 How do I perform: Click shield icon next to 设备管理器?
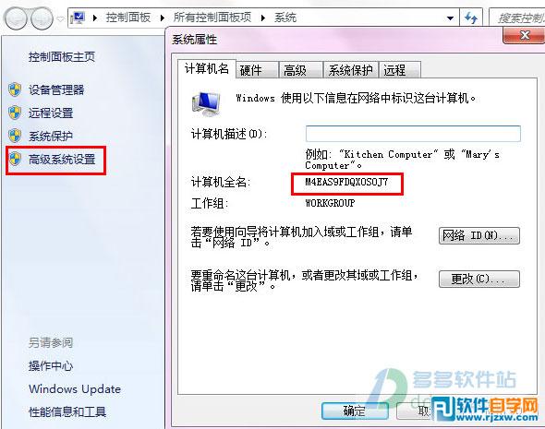[15, 89]
